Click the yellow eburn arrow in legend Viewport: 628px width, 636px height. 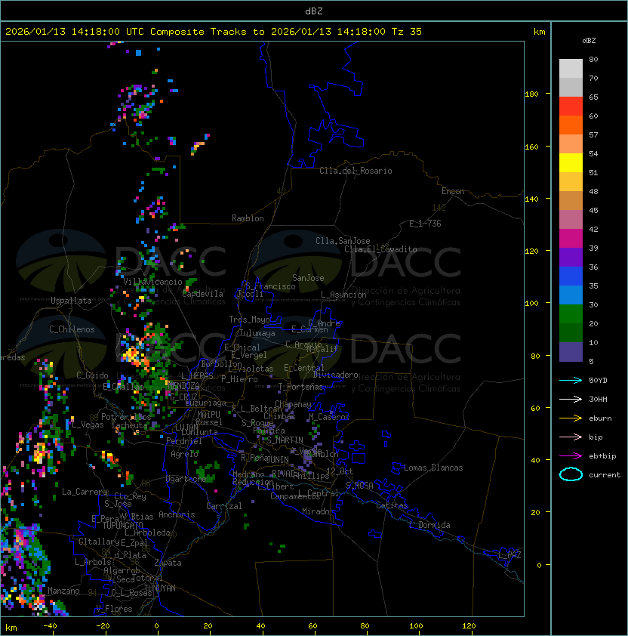point(571,418)
